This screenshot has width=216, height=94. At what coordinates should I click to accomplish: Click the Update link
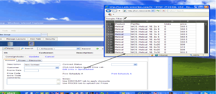point(34,57)
